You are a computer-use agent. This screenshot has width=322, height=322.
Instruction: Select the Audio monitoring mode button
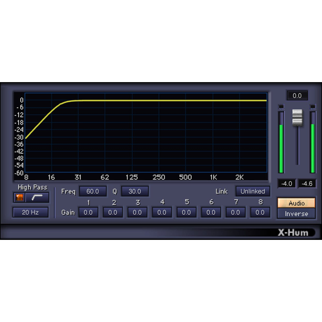pyautogui.click(x=296, y=203)
